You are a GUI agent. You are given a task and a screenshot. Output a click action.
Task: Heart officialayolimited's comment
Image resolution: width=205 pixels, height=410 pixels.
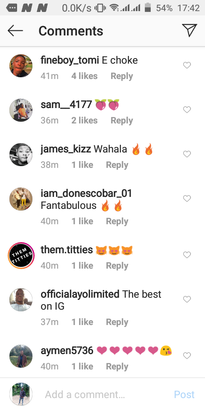point(187,299)
